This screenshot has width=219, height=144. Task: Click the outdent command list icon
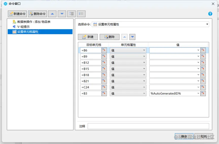pos(81,14)
